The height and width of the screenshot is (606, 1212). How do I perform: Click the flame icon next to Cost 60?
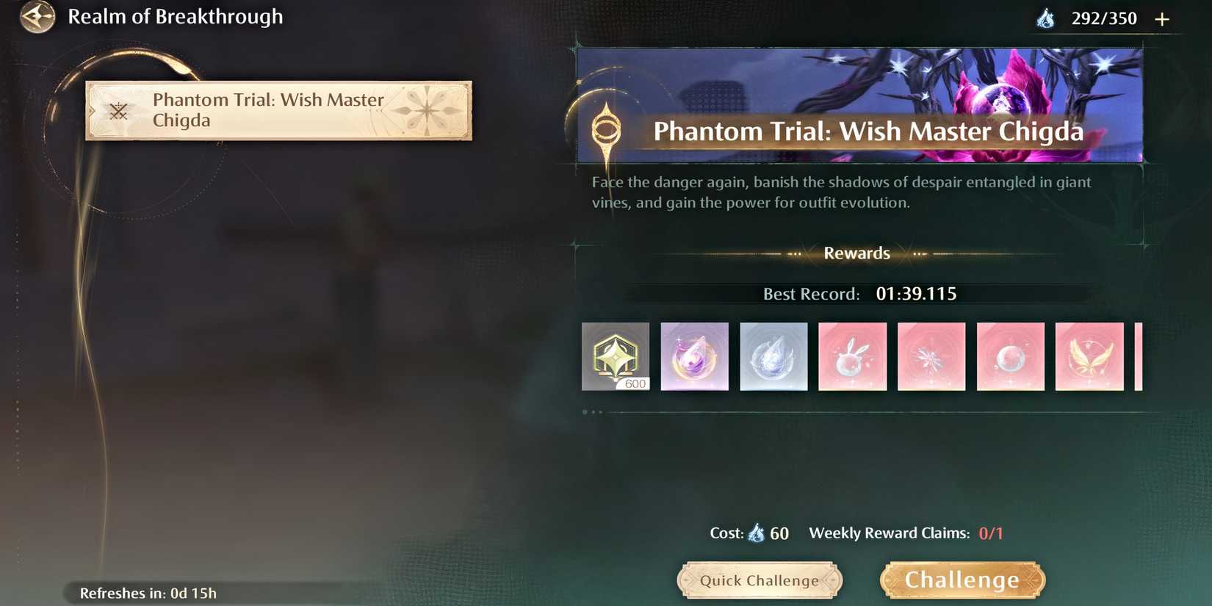(x=757, y=533)
